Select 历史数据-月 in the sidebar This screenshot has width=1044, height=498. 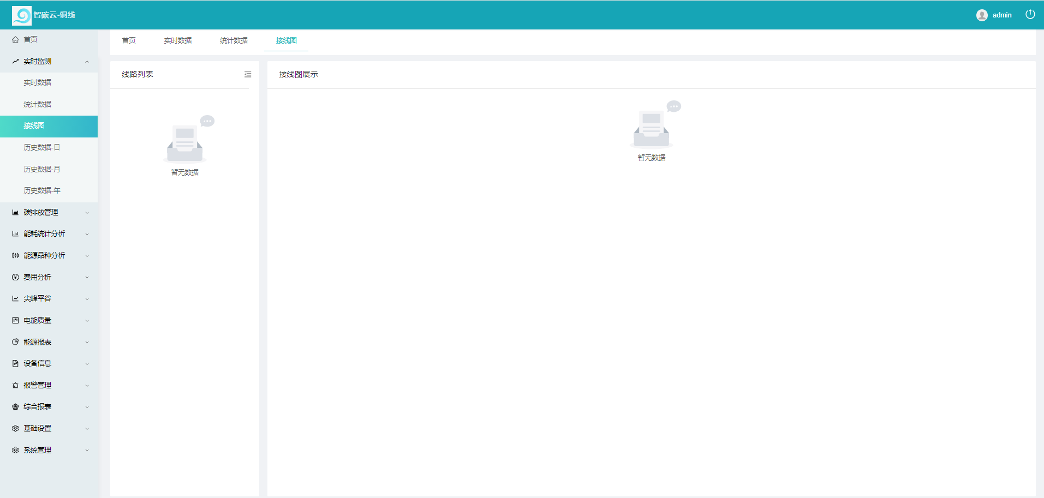pyautogui.click(x=43, y=169)
